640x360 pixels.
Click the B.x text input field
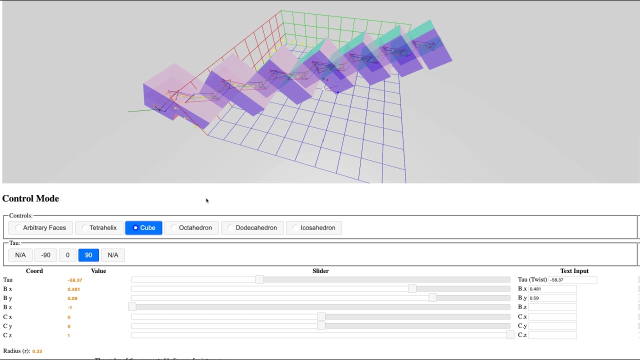pyautogui.click(x=552, y=289)
